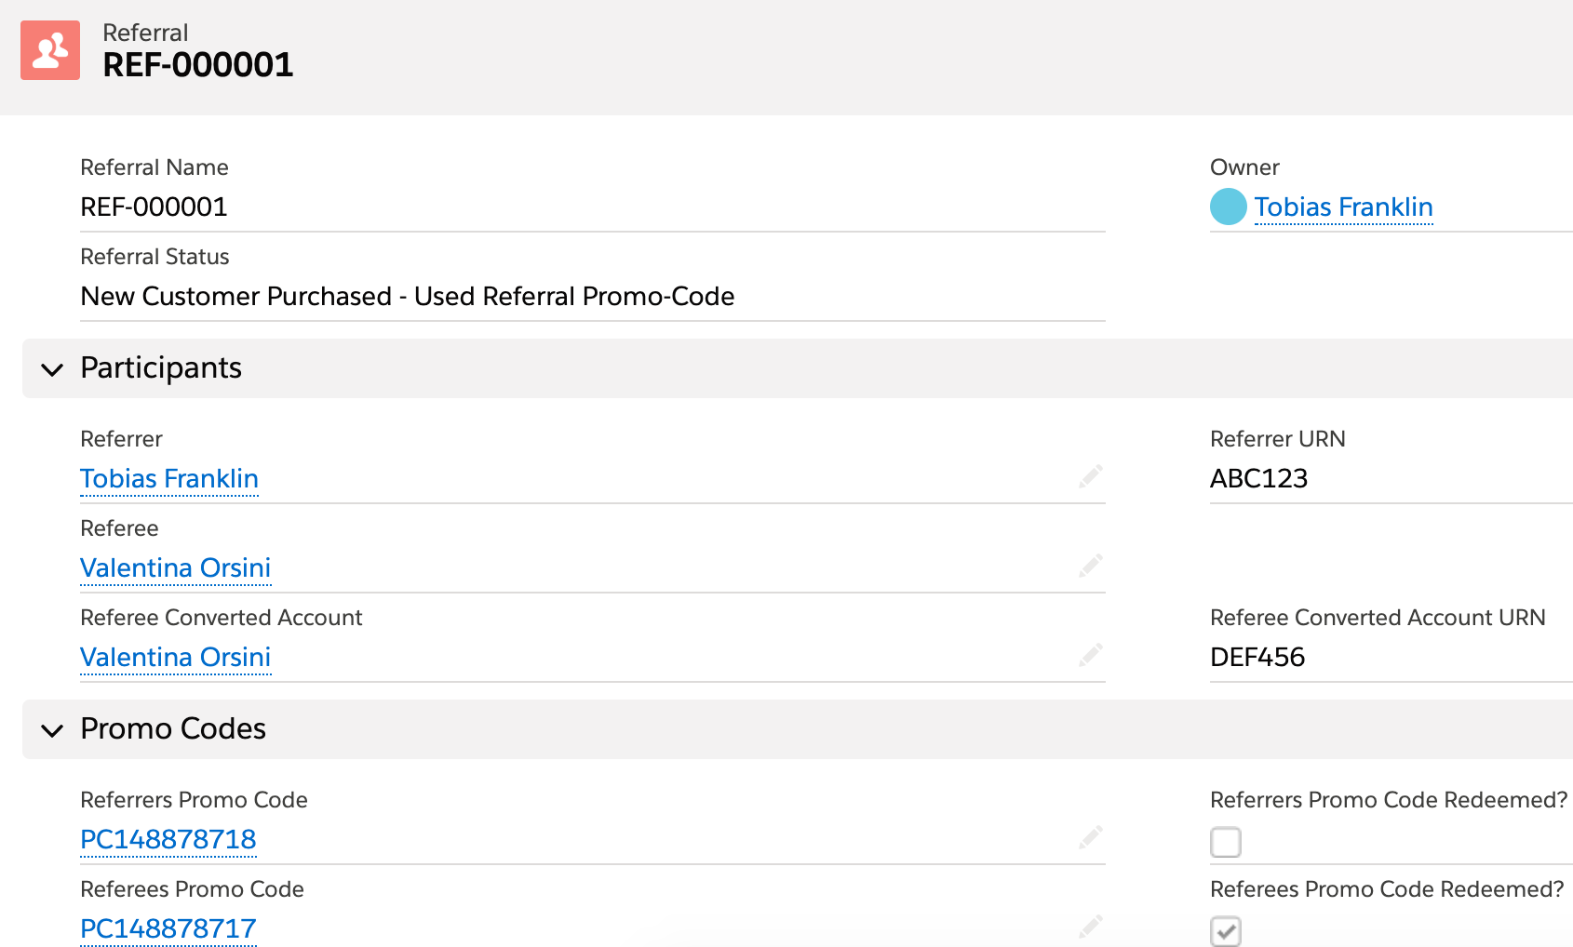Image resolution: width=1573 pixels, height=947 pixels.
Task: Open promo code PC148878718 link
Action: (168, 839)
